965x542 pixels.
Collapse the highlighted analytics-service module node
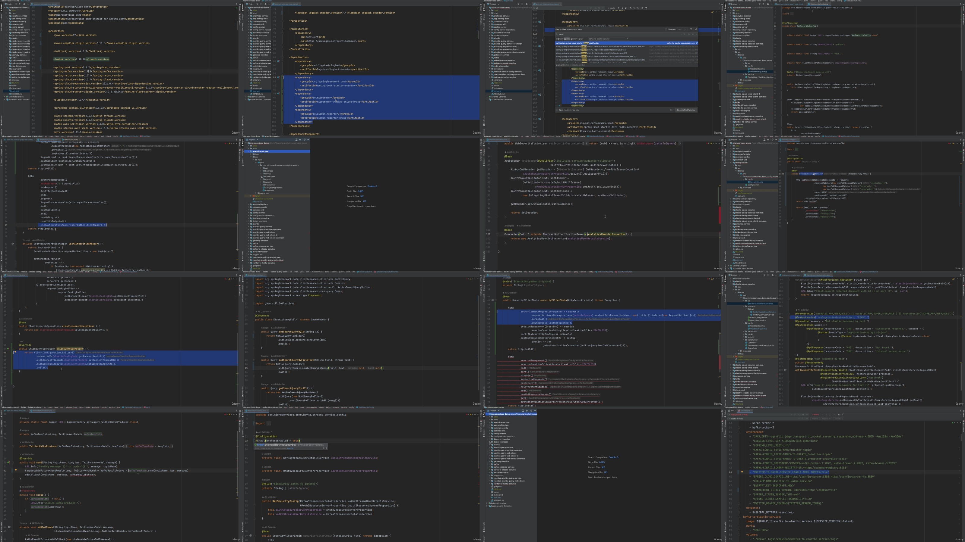click(248, 151)
